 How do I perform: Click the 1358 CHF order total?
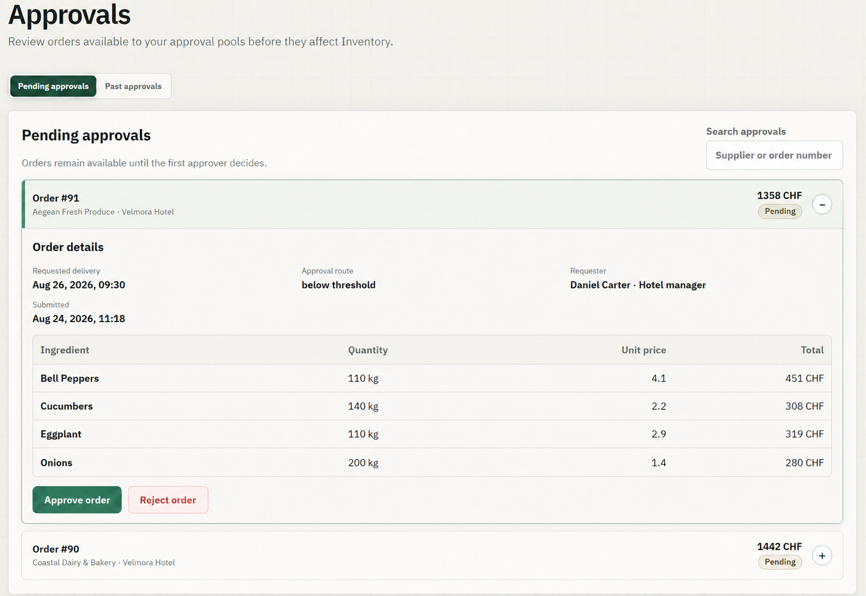click(x=779, y=196)
